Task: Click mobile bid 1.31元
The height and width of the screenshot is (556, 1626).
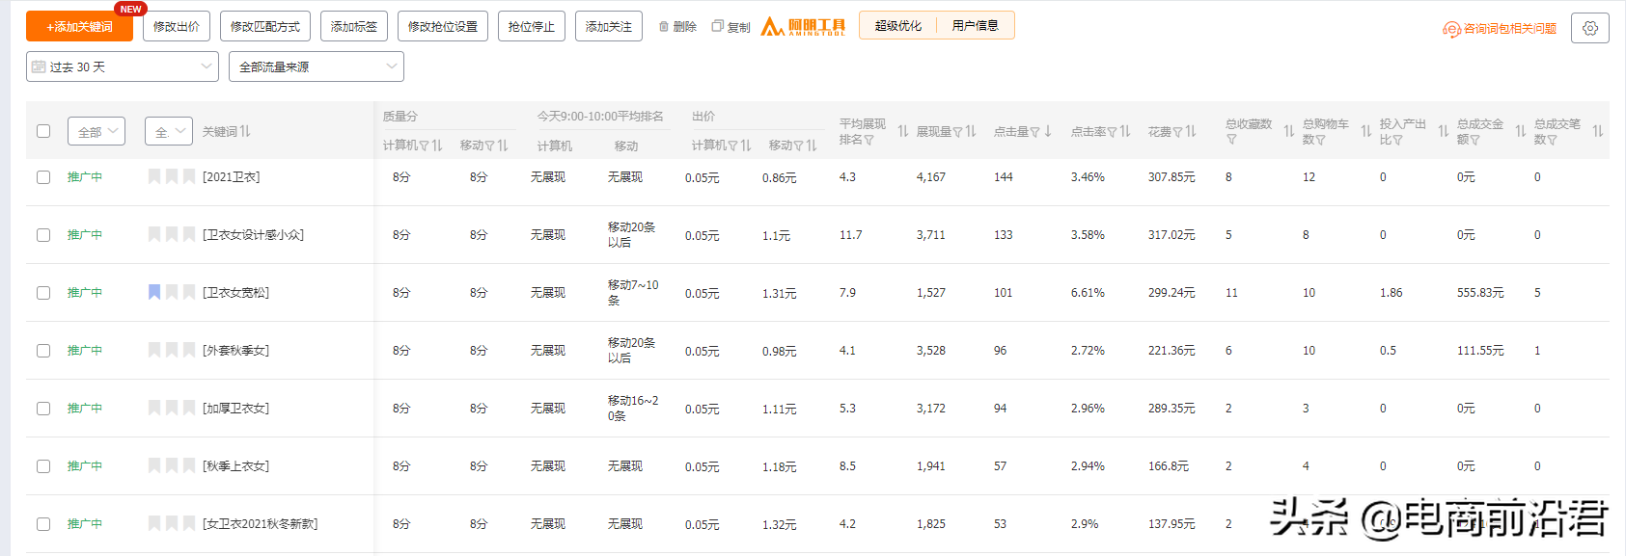Action: coord(779,294)
